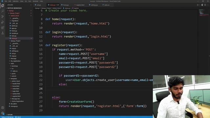Expand the SQLite Registration folder
The height and width of the screenshot is (118, 210).
point(17,101)
